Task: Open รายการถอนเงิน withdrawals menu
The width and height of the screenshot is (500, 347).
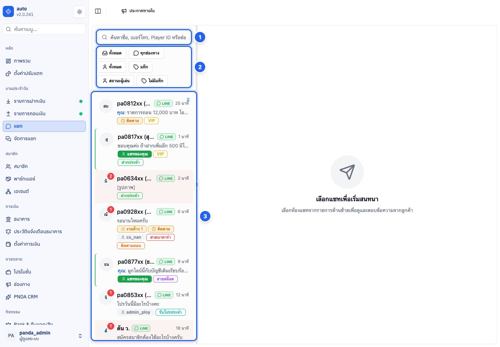Action: tap(44, 114)
